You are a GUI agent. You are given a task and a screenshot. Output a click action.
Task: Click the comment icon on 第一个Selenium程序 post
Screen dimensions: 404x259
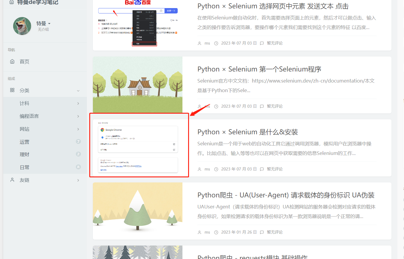pos(262,106)
